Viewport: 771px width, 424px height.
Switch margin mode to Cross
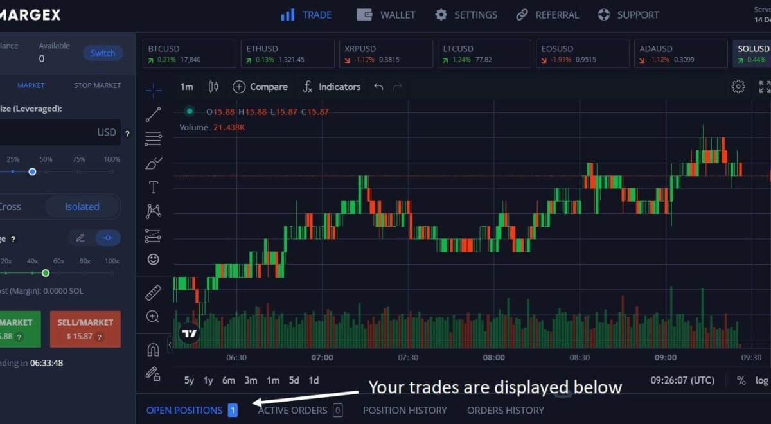coord(10,206)
